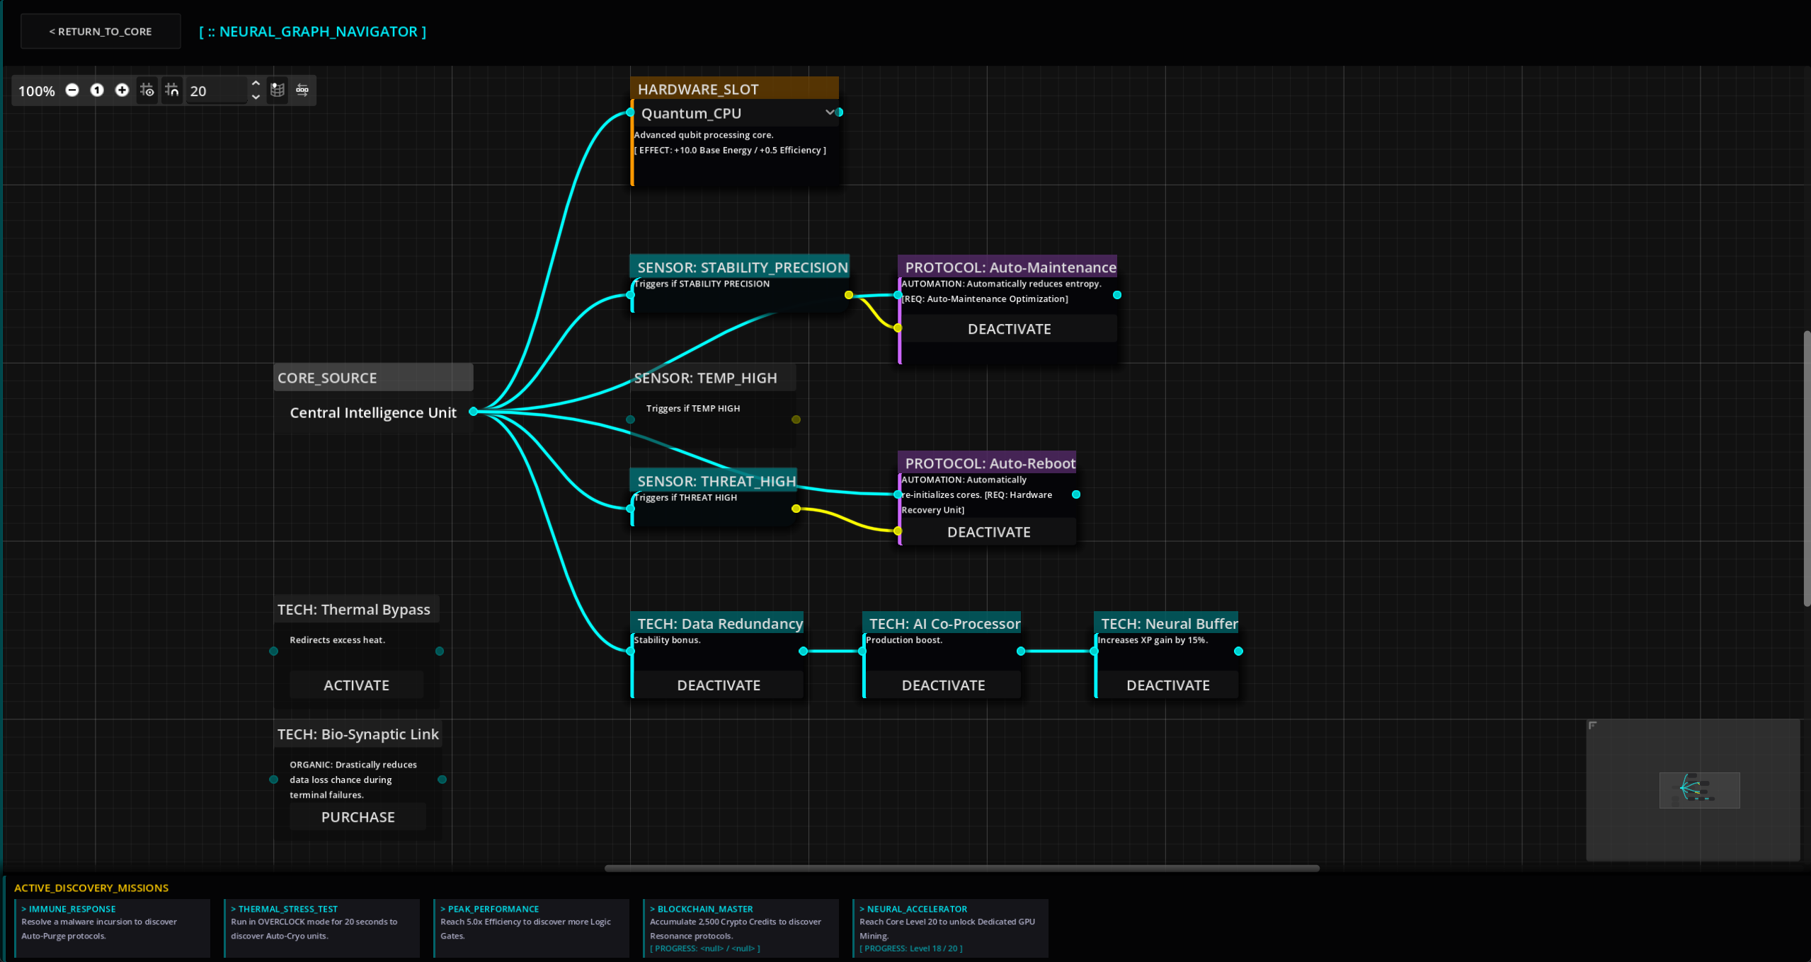Deactivate TECH: Neural Buffer
Screen dimensions: 1811x962
[1167, 685]
